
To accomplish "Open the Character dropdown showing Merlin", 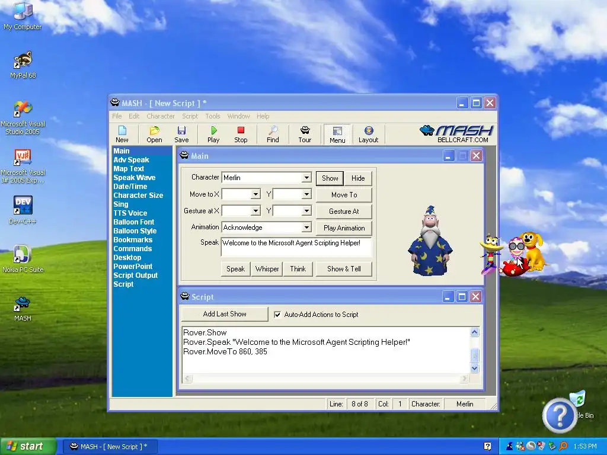I will (306, 178).
